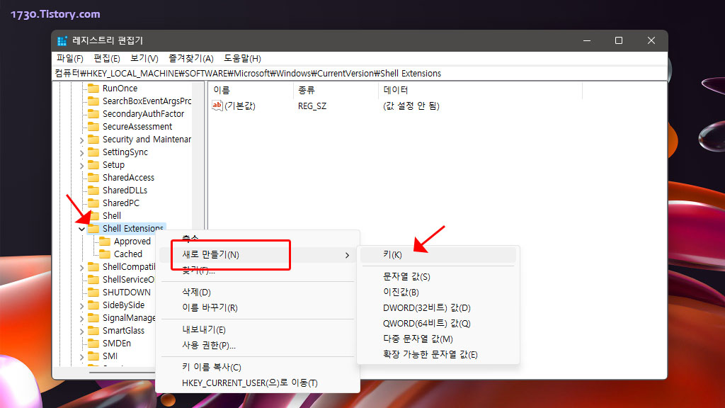Click the ShellServiceObjects folder icon

click(93, 279)
